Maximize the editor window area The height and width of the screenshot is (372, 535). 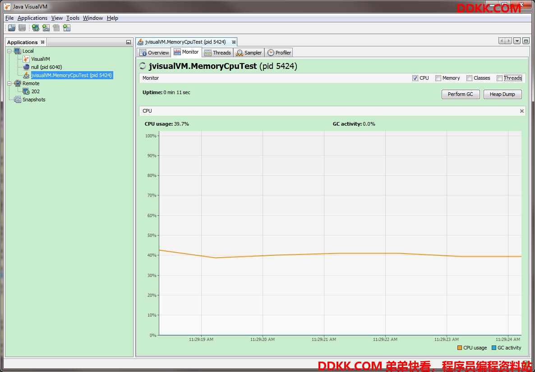click(526, 41)
